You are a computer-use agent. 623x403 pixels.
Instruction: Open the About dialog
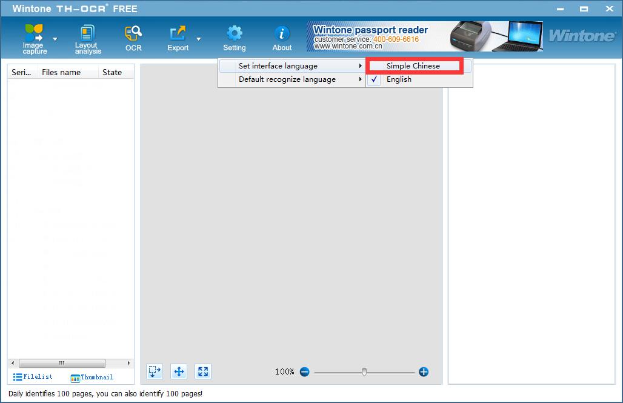point(282,33)
